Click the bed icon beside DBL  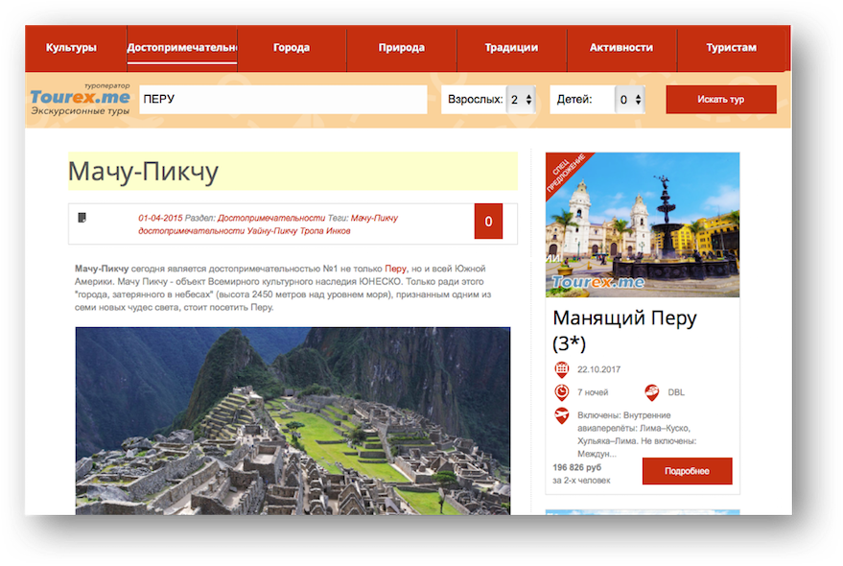pos(652,392)
